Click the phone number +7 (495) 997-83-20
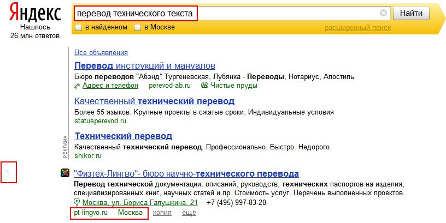Viewport: 446px width, 223px height. tap(237, 203)
